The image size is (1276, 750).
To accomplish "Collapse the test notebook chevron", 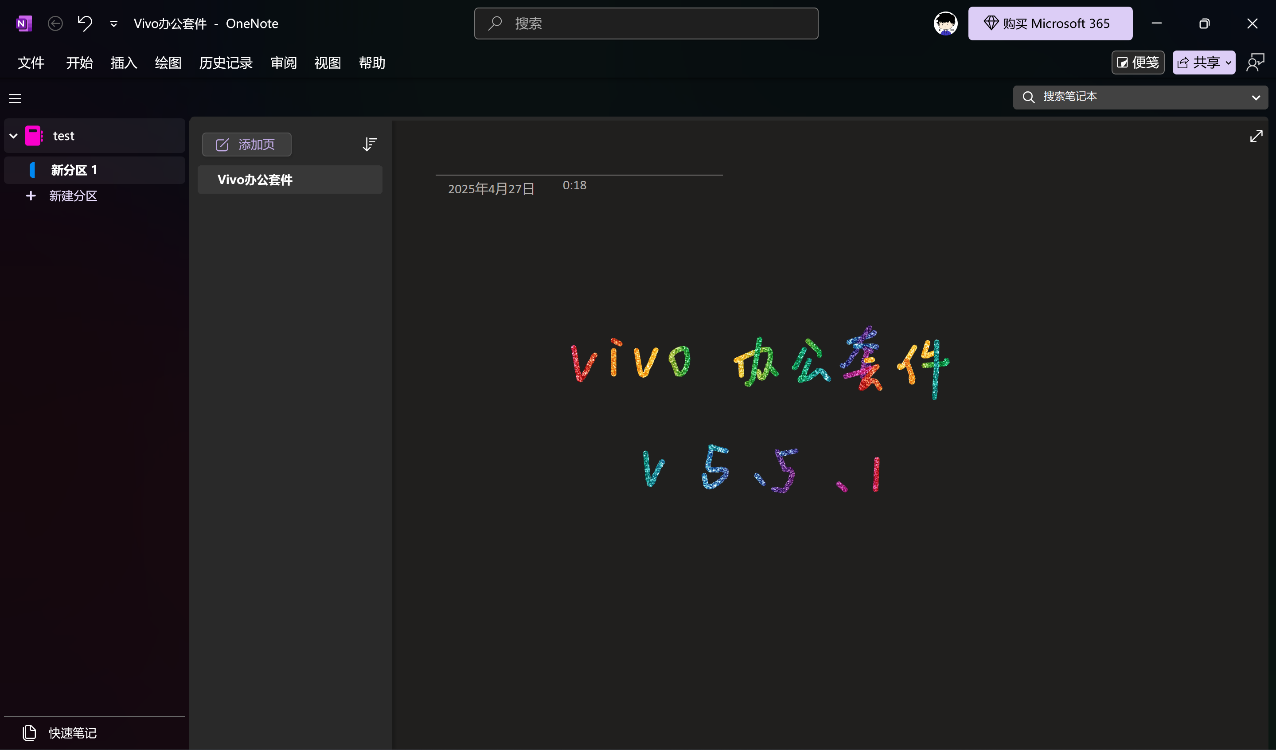I will pos(14,136).
